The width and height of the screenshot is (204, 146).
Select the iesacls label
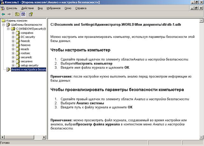point(25,49)
